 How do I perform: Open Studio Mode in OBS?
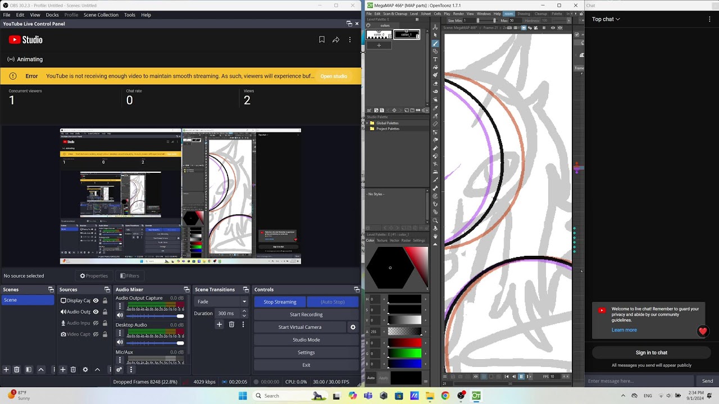pos(306,339)
